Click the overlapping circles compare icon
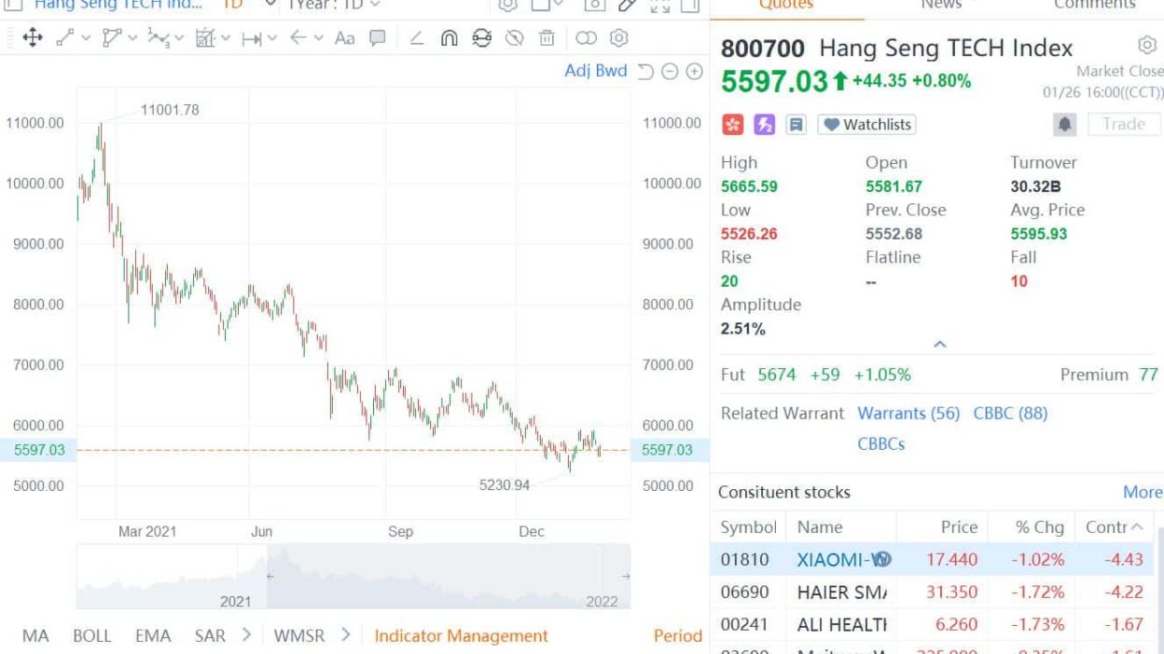The height and width of the screenshot is (654, 1164). click(586, 38)
